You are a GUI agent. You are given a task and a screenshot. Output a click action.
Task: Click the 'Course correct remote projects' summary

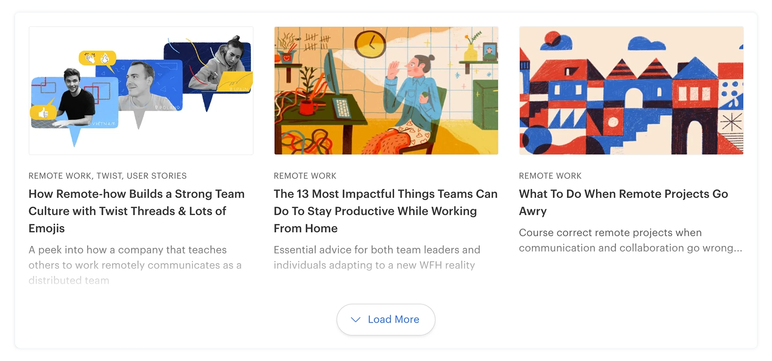(x=631, y=240)
